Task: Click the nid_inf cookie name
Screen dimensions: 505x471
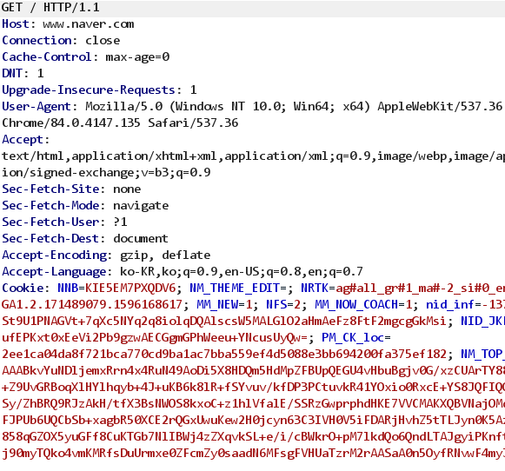Action: click(x=450, y=304)
